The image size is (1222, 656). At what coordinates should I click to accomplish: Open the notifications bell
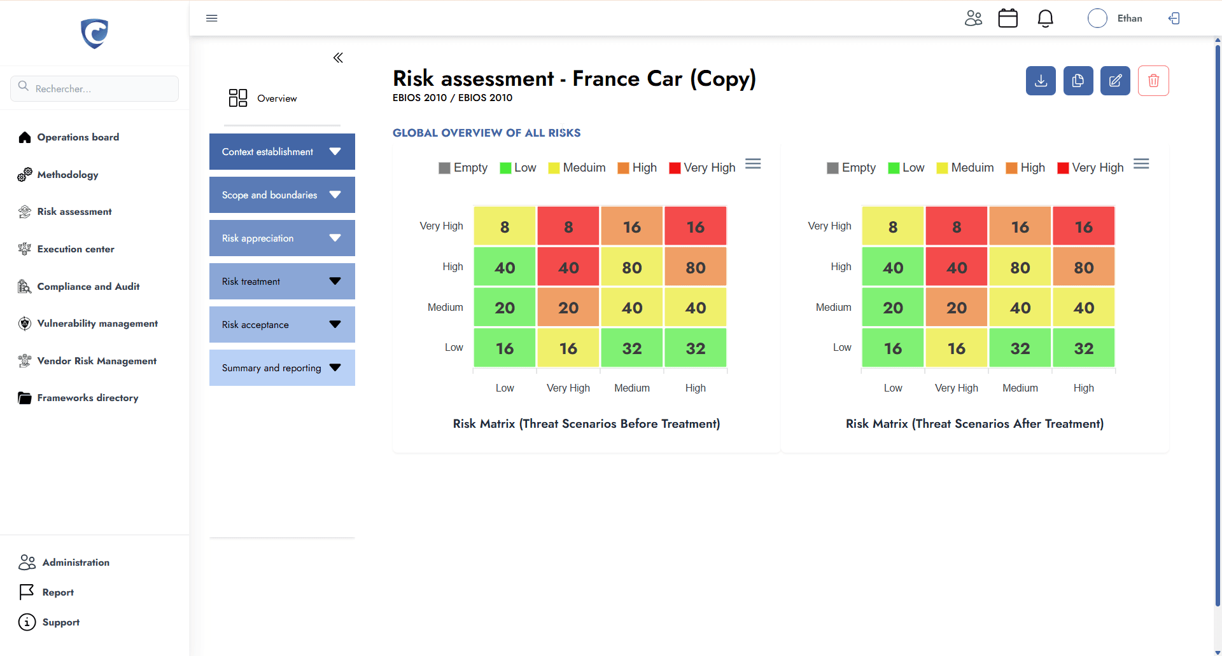click(x=1045, y=18)
